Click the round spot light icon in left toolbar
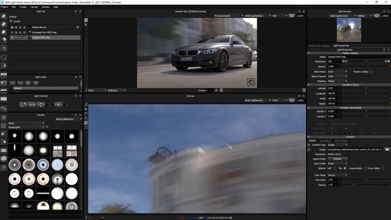 point(4,48)
